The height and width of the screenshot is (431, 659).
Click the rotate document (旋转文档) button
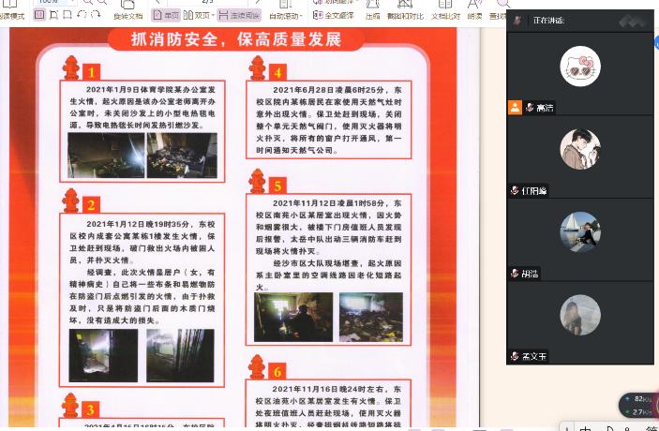[x=127, y=15]
